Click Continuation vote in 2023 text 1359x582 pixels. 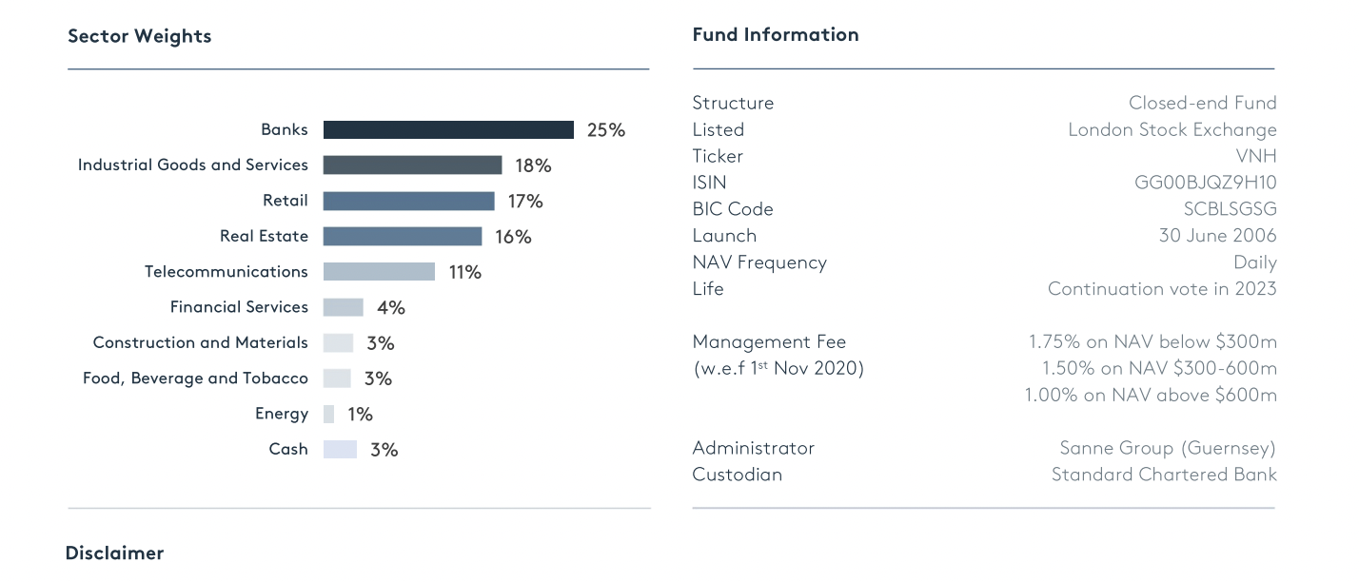pyautogui.click(x=1161, y=289)
